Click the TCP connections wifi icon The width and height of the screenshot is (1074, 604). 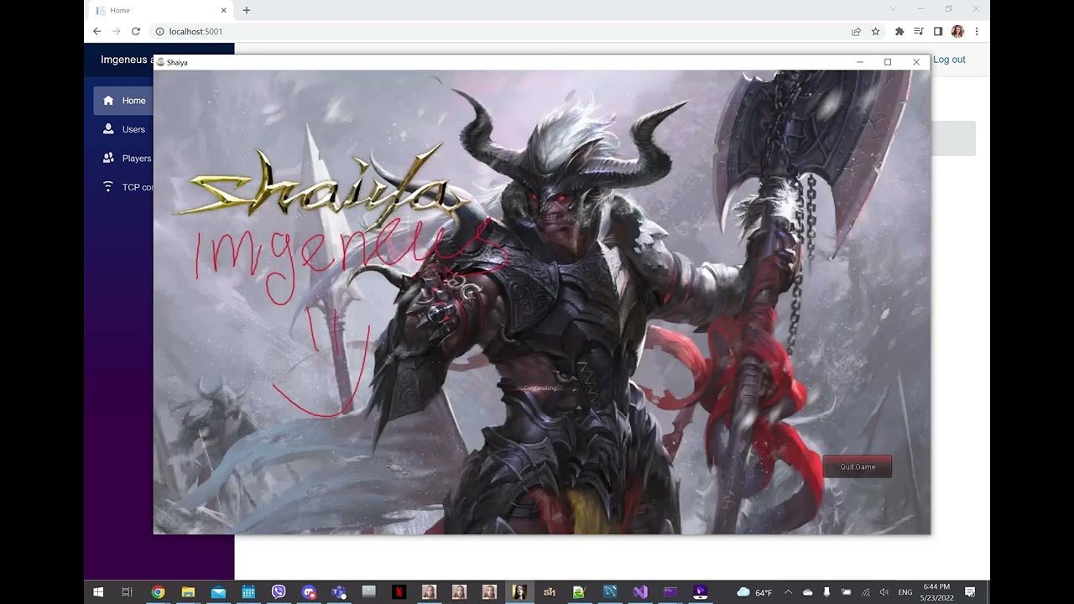coord(108,186)
